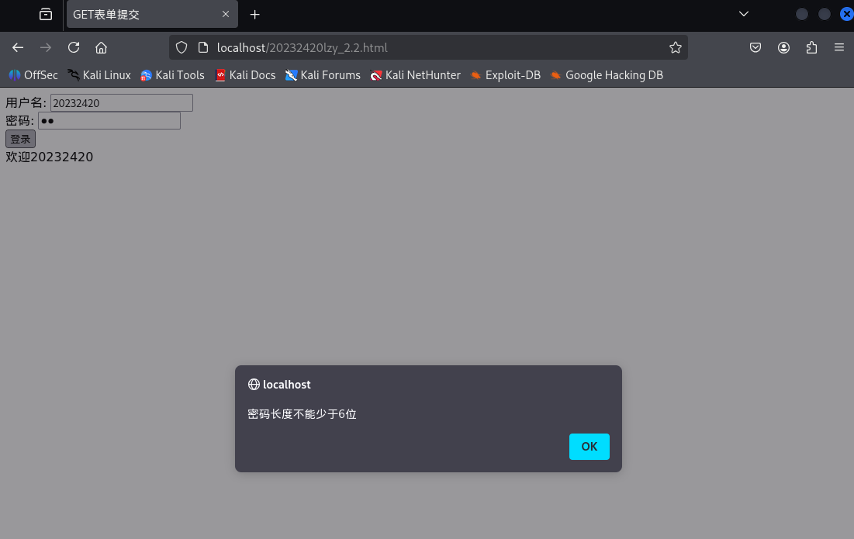Open the Kali Tools bookmark

171,74
